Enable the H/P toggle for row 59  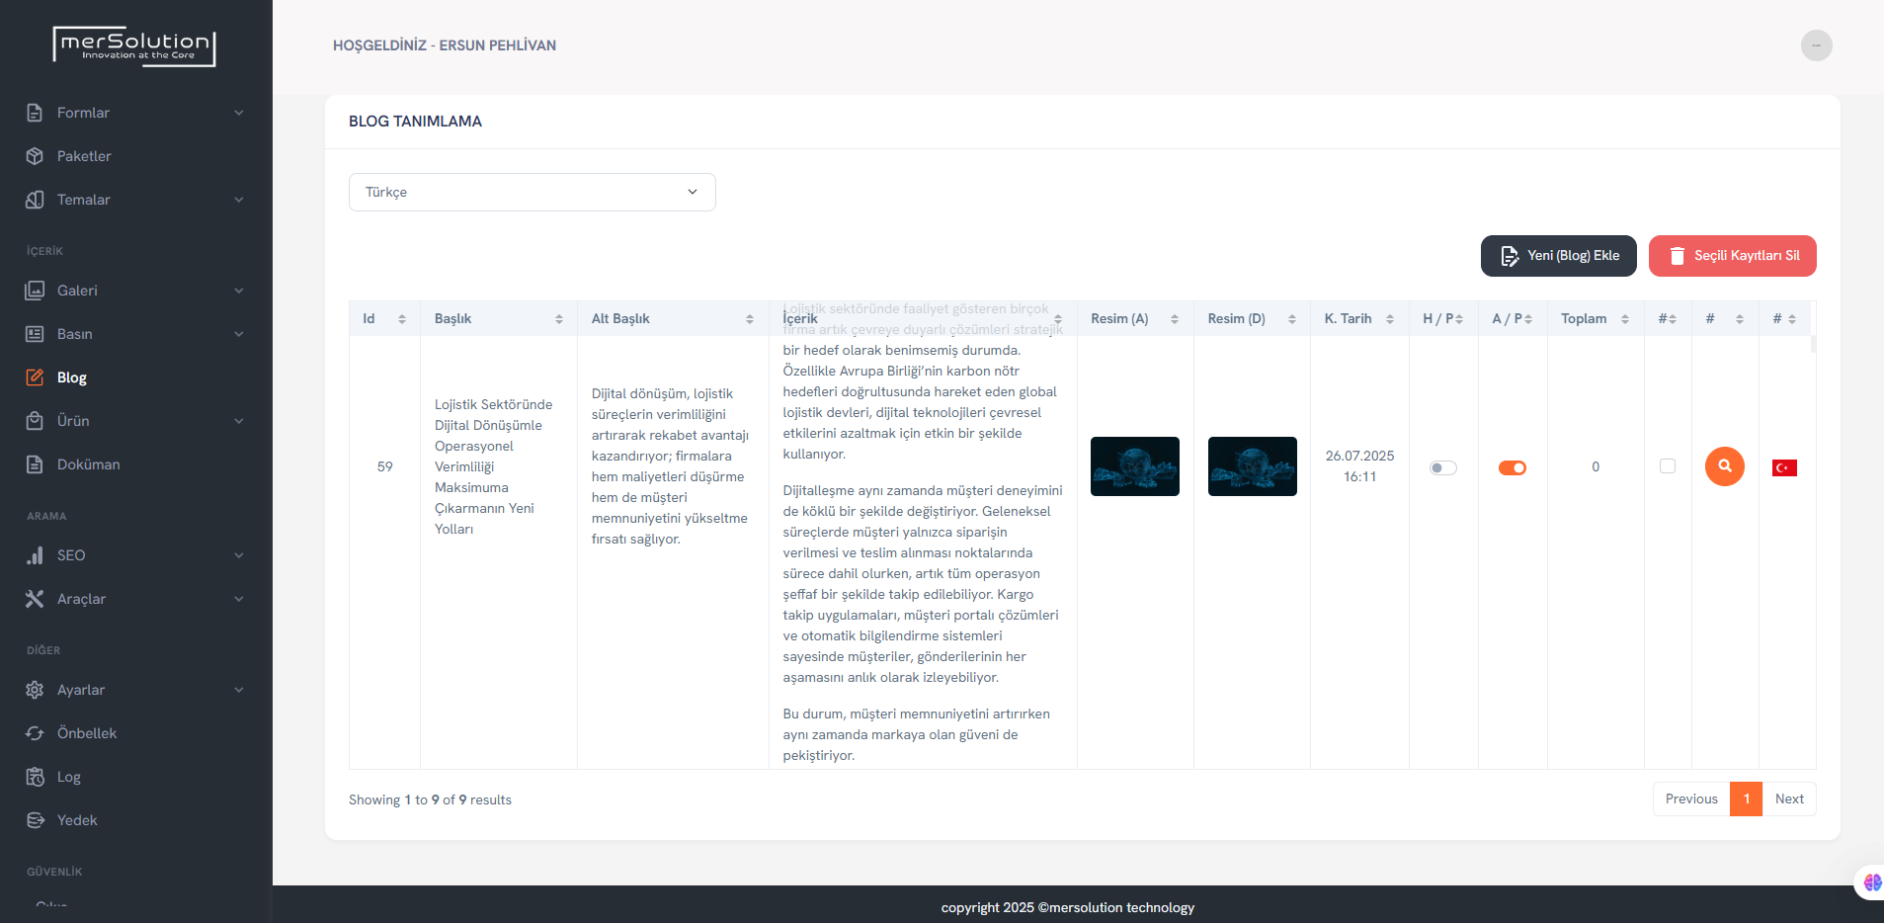(x=1442, y=467)
